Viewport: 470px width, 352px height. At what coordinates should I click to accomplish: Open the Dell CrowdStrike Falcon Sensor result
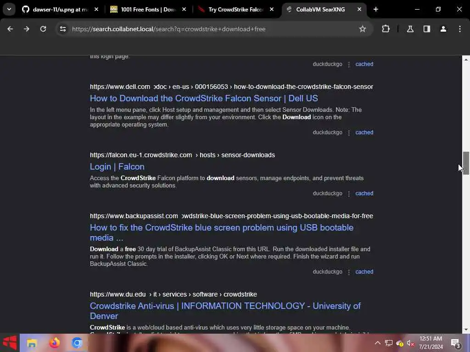coord(204,99)
